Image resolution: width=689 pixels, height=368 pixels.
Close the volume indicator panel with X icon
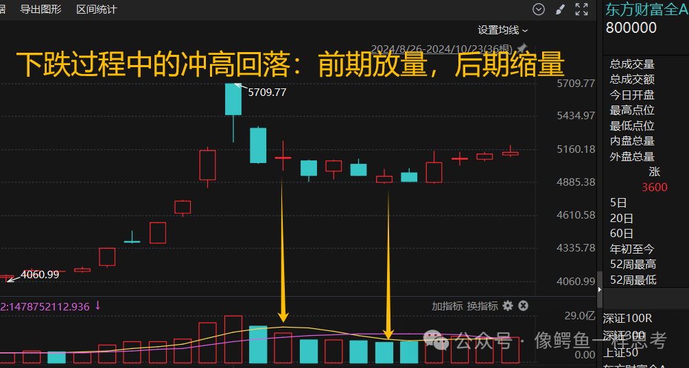pyautogui.click(x=523, y=306)
